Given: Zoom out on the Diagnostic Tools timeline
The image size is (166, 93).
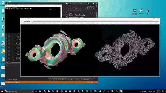Looking at the screenshot, I should point(81,15).
